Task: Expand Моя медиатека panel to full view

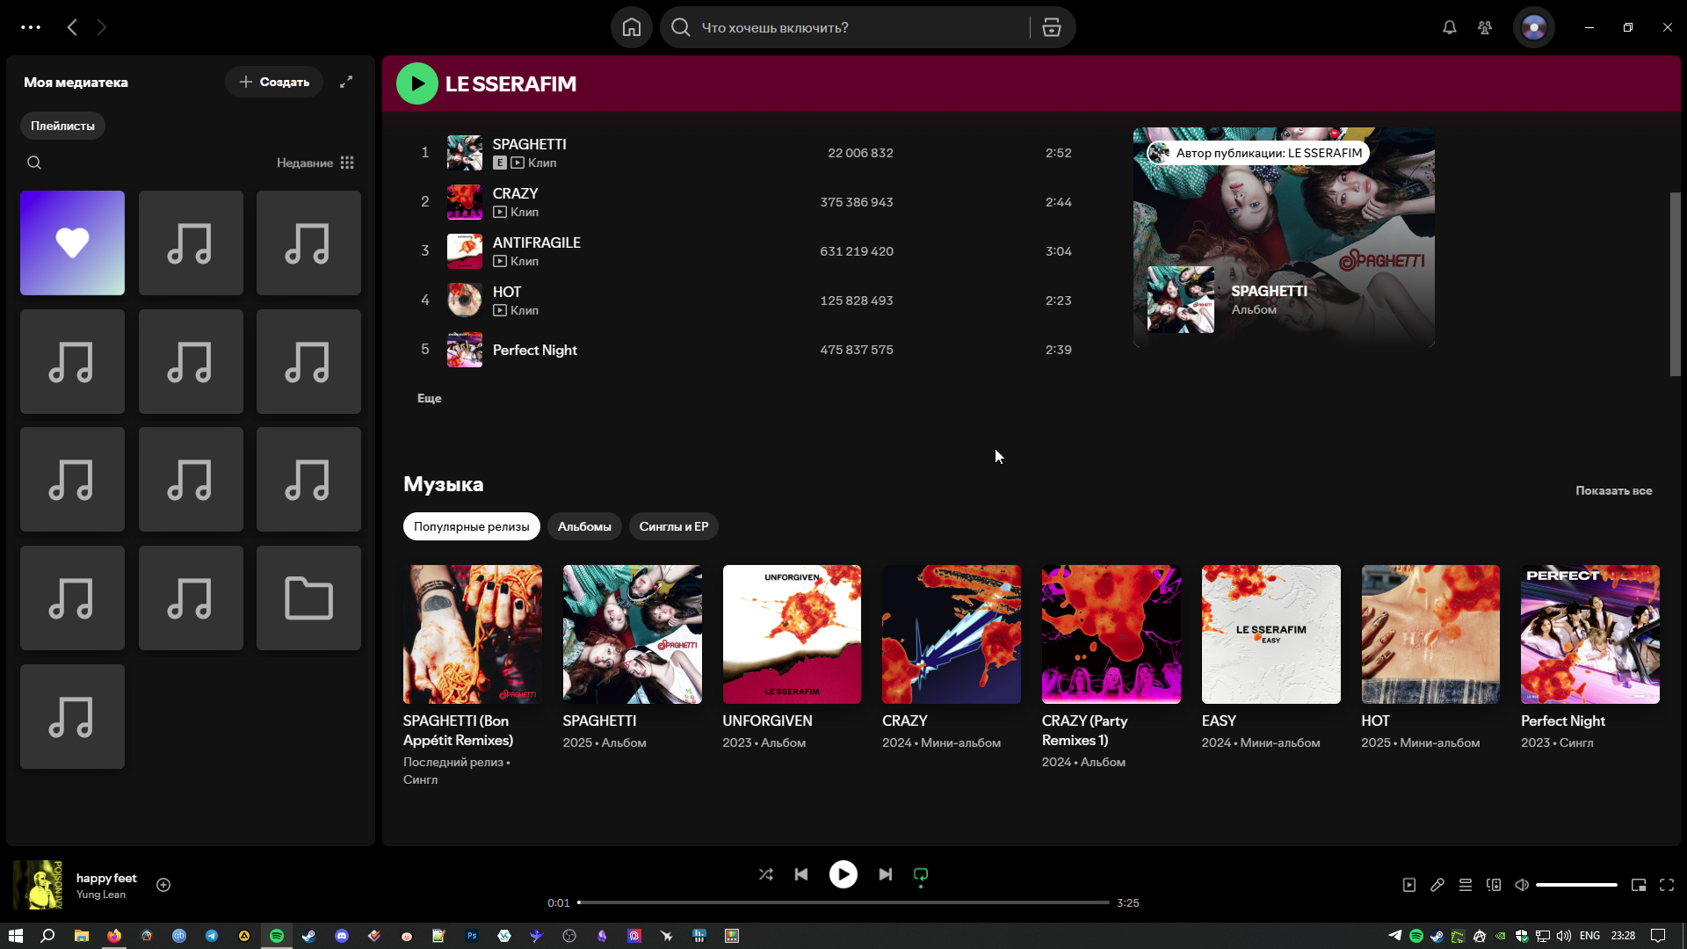Action: pyautogui.click(x=346, y=82)
